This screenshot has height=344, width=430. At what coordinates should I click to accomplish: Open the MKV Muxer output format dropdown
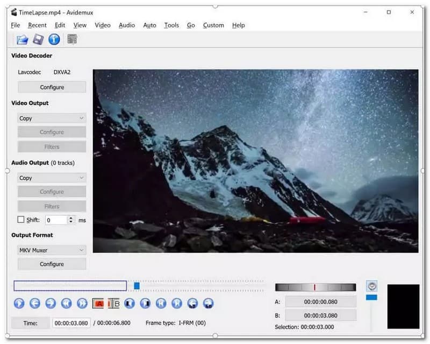(52, 250)
